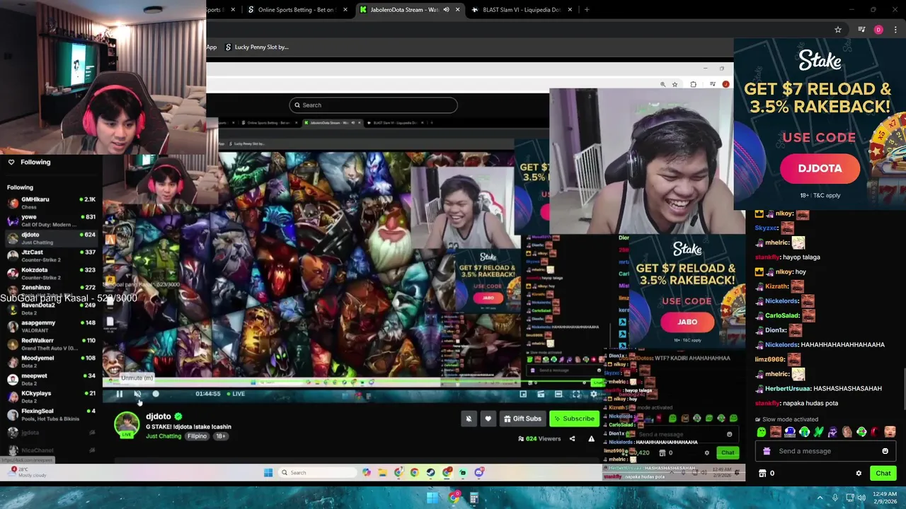This screenshot has width=906, height=509.
Task: Open FlexingSeal channel in sidebar
Action: point(51,414)
